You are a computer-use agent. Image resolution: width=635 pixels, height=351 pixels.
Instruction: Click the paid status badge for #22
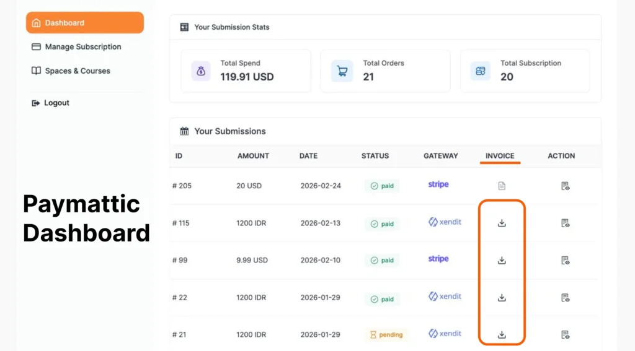pos(382,299)
